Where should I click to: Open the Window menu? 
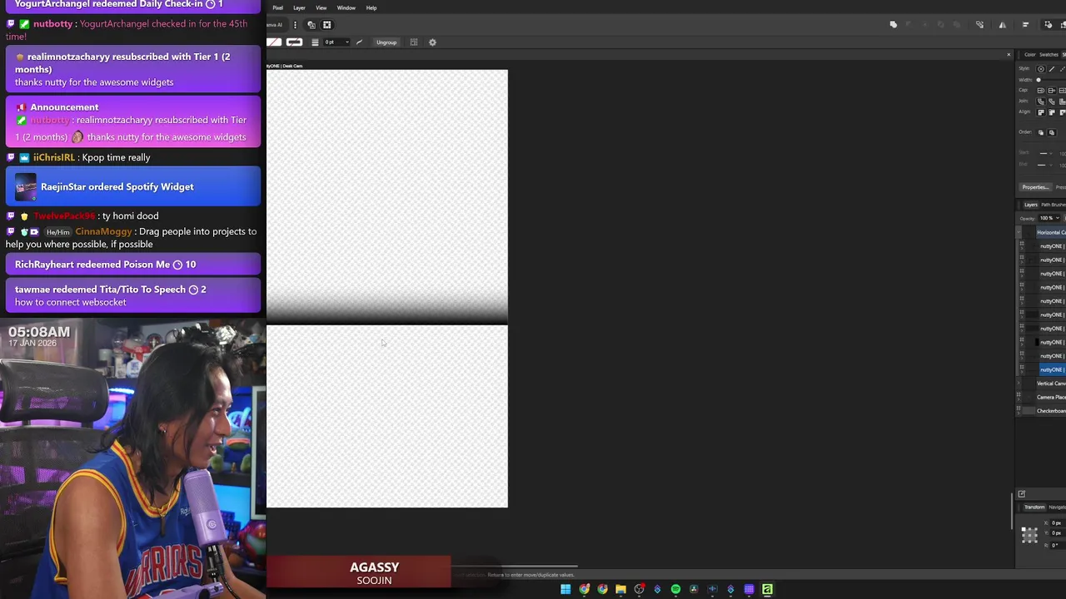(346, 7)
